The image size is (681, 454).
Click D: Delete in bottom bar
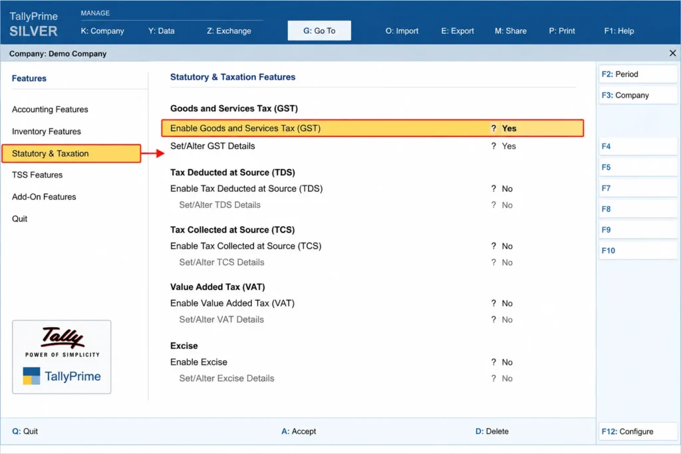pyautogui.click(x=492, y=431)
